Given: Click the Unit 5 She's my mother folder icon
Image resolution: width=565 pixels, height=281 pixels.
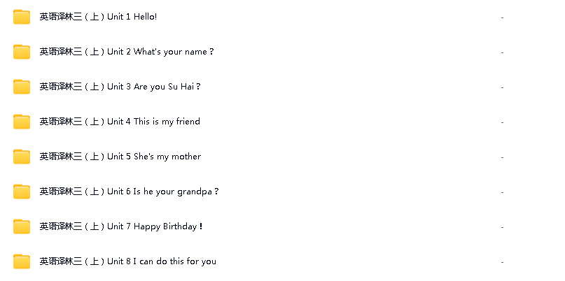Looking at the screenshot, I should pyautogui.click(x=22, y=157).
